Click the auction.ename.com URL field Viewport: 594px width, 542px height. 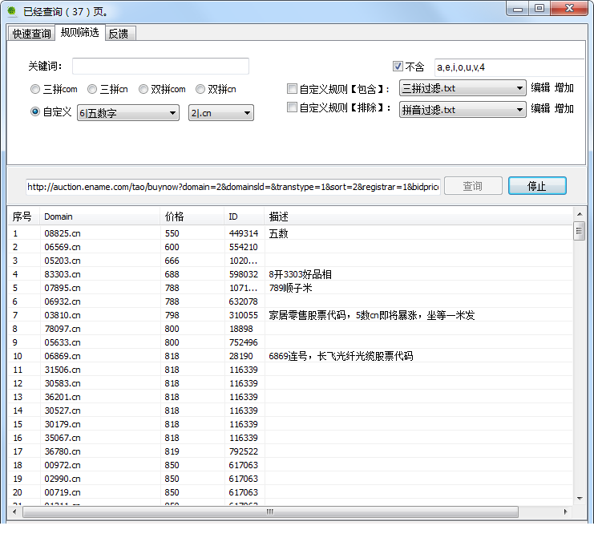pyautogui.click(x=233, y=187)
